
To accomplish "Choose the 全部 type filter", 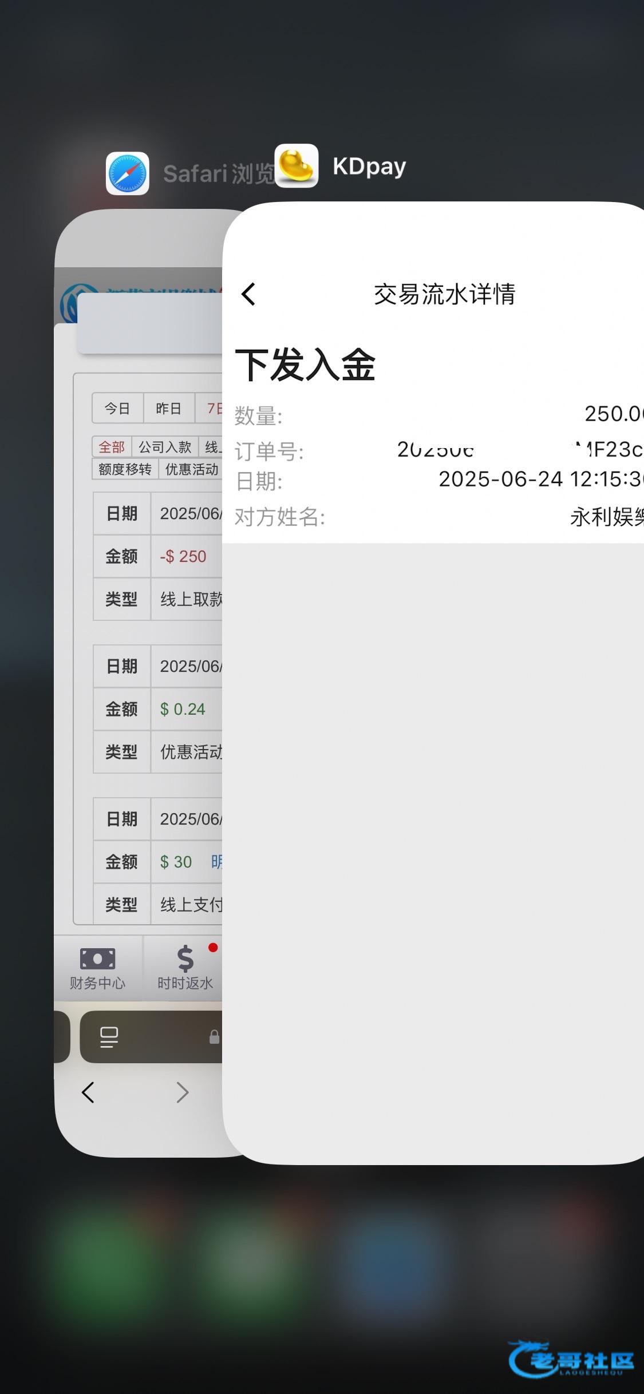I will (x=112, y=447).
